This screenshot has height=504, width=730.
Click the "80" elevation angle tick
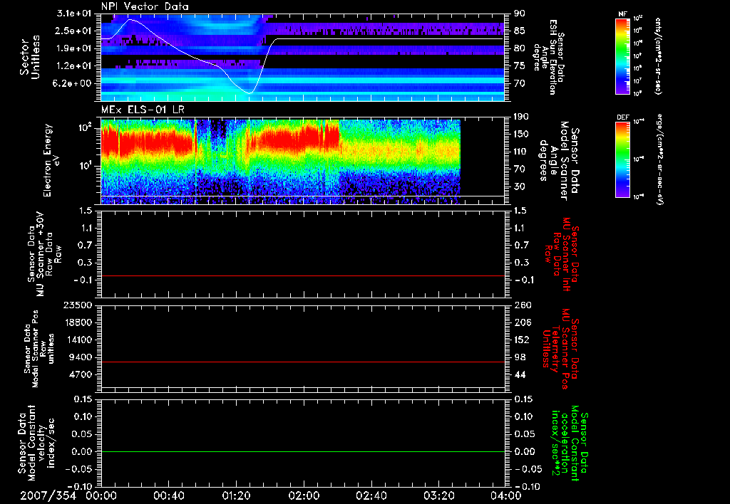click(520, 48)
